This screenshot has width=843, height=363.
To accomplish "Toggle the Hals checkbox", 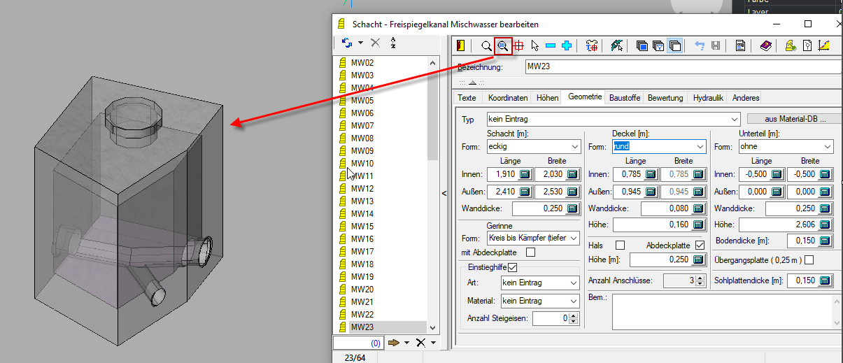I will click(620, 245).
